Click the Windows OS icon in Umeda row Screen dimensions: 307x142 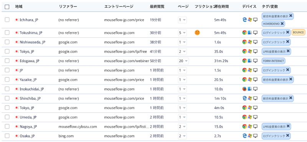pos(250,117)
